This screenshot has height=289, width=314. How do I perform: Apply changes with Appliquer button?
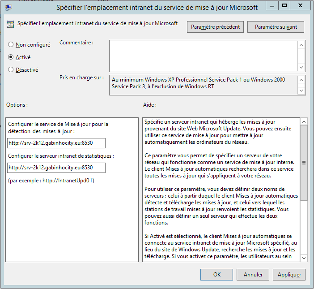[x=289, y=275]
